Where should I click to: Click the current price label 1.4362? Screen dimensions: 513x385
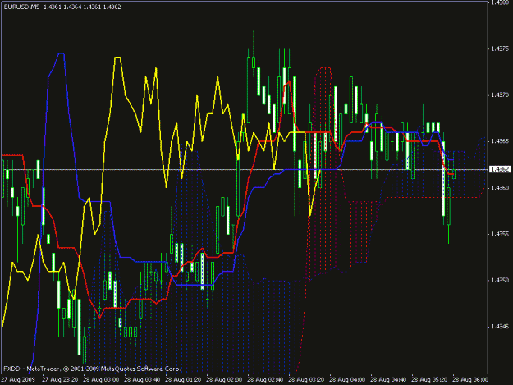pos(500,169)
